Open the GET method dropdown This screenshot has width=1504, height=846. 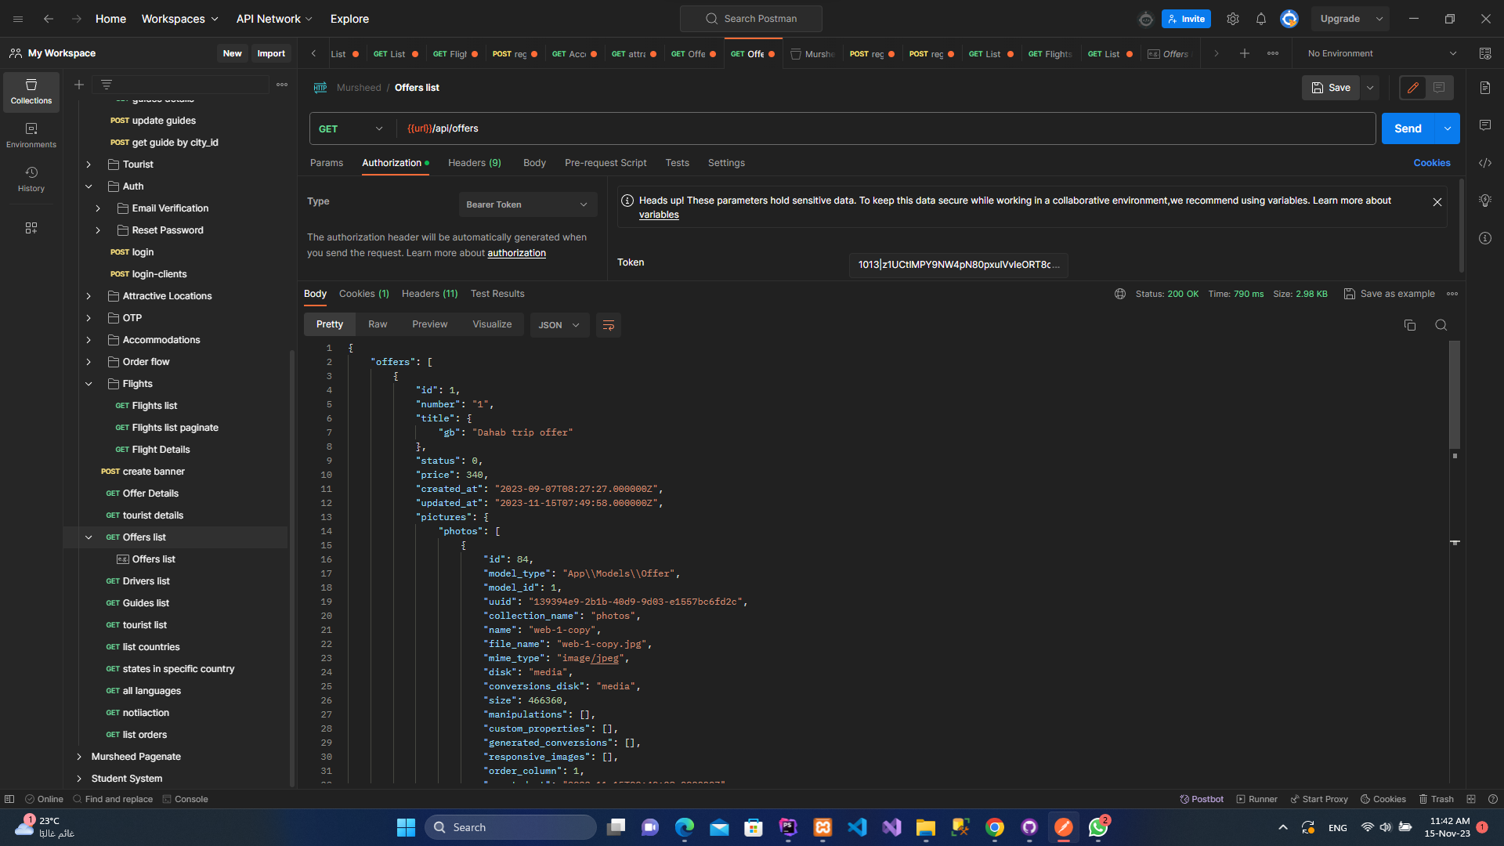pyautogui.click(x=351, y=128)
